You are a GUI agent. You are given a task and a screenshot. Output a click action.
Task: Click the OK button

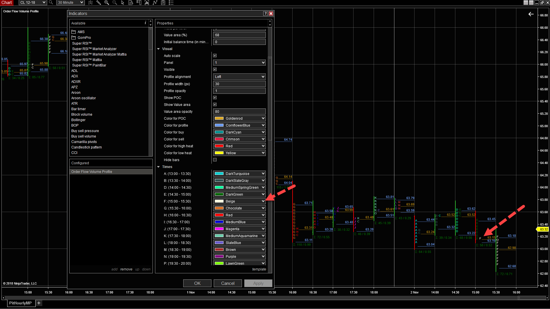(x=197, y=283)
